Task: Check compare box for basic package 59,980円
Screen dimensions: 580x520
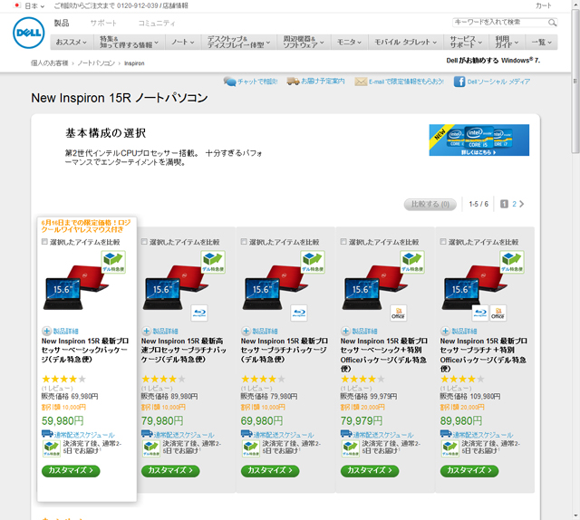Action: tap(44, 242)
